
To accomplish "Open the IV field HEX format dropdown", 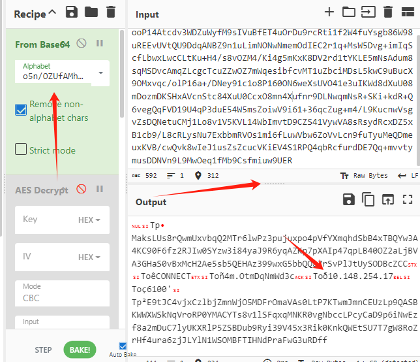I will [89, 257].
